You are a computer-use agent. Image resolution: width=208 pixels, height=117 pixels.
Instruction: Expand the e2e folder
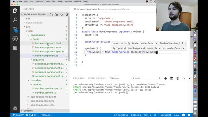pos(28,19)
